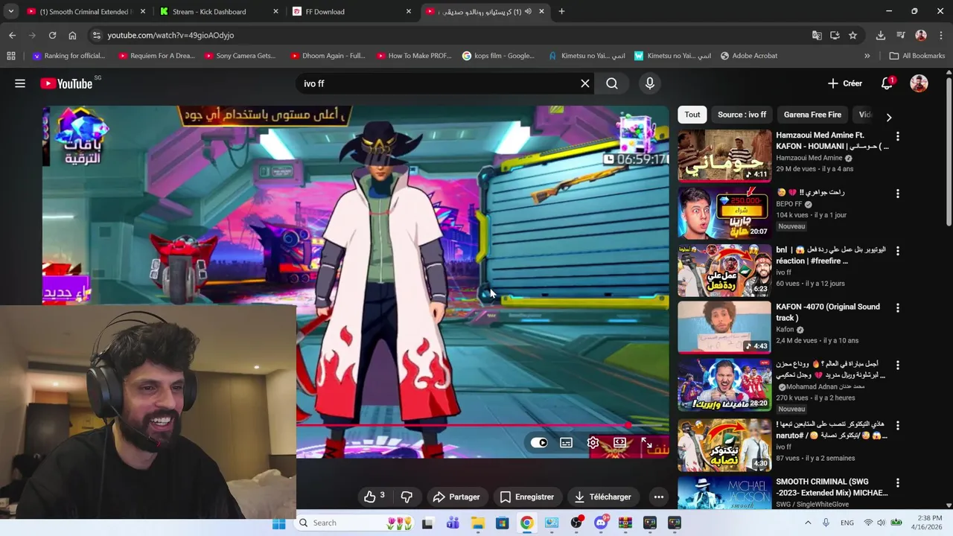Viewport: 953px width, 536px height.
Task: Open more actions ellipsis under the video
Action: point(658,497)
